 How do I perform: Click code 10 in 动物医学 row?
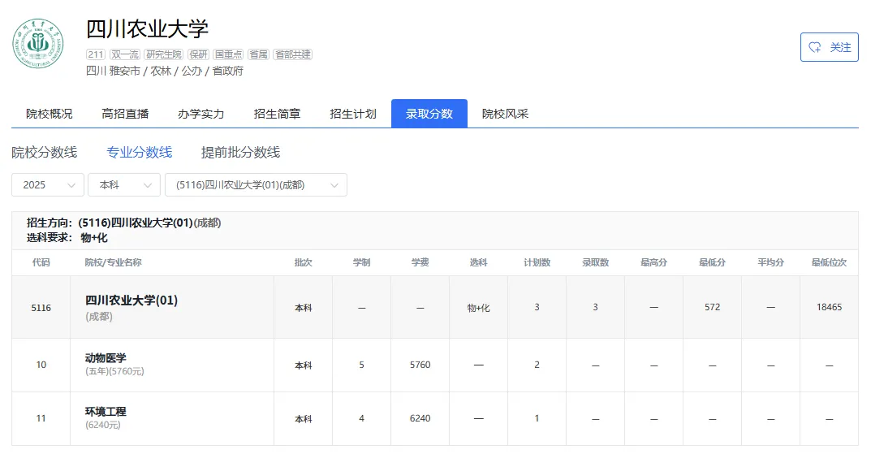[41, 365]
